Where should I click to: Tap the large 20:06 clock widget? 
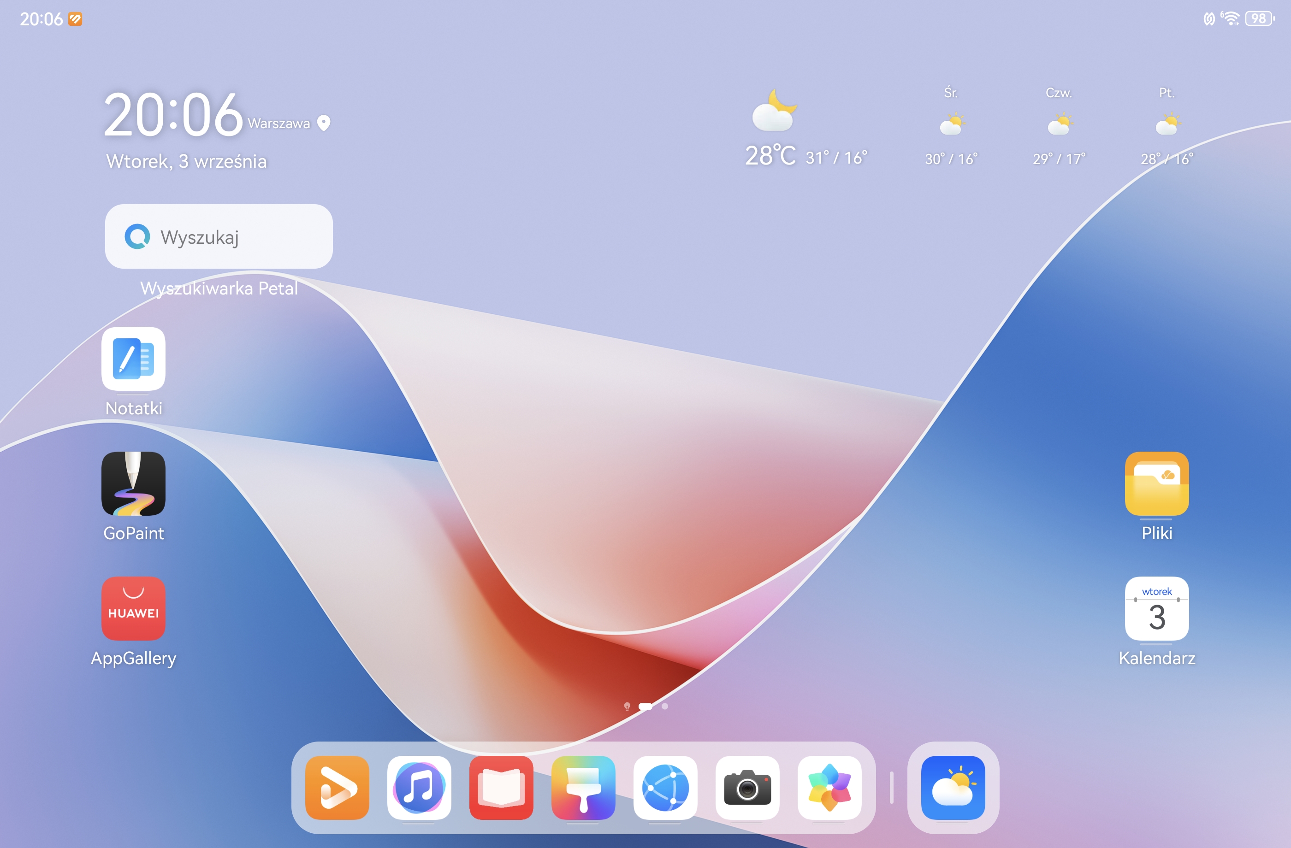tap(173, 114)
